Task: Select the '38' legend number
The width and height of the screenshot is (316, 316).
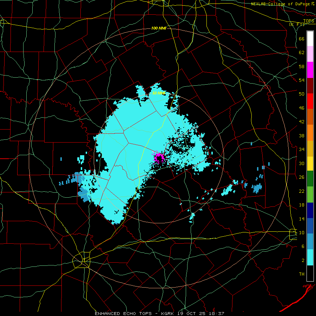Action: pos(302,136)
